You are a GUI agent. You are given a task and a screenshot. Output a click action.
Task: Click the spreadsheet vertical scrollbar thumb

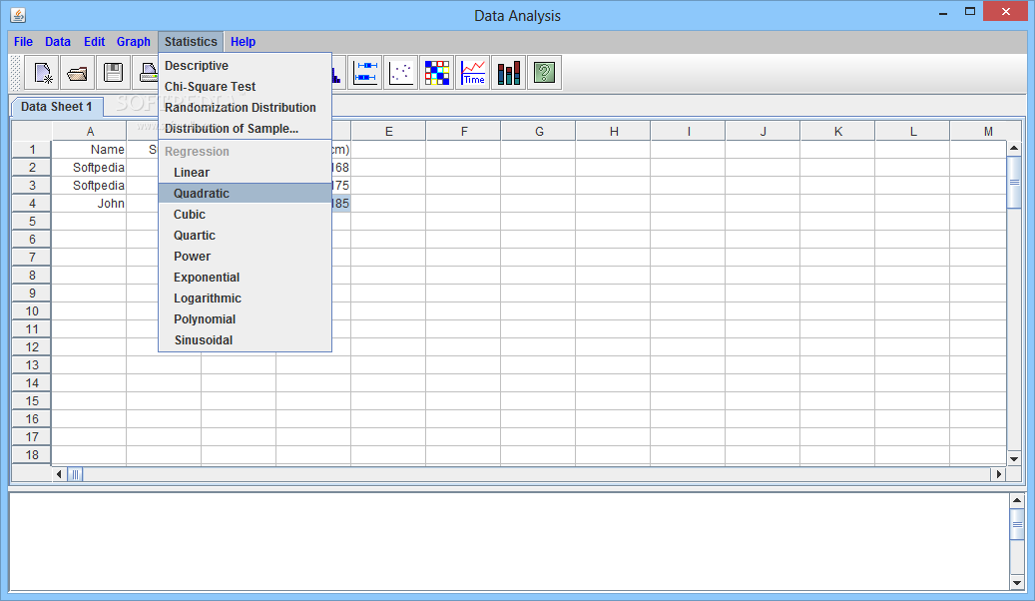(1014, 183)
